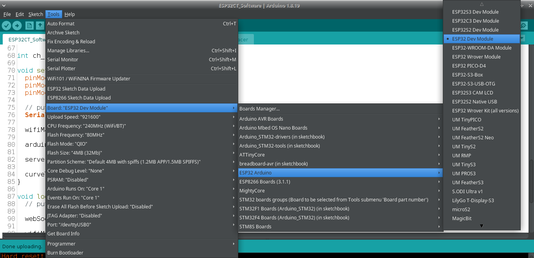Click Burn Bootloader

tap(142, 253)
